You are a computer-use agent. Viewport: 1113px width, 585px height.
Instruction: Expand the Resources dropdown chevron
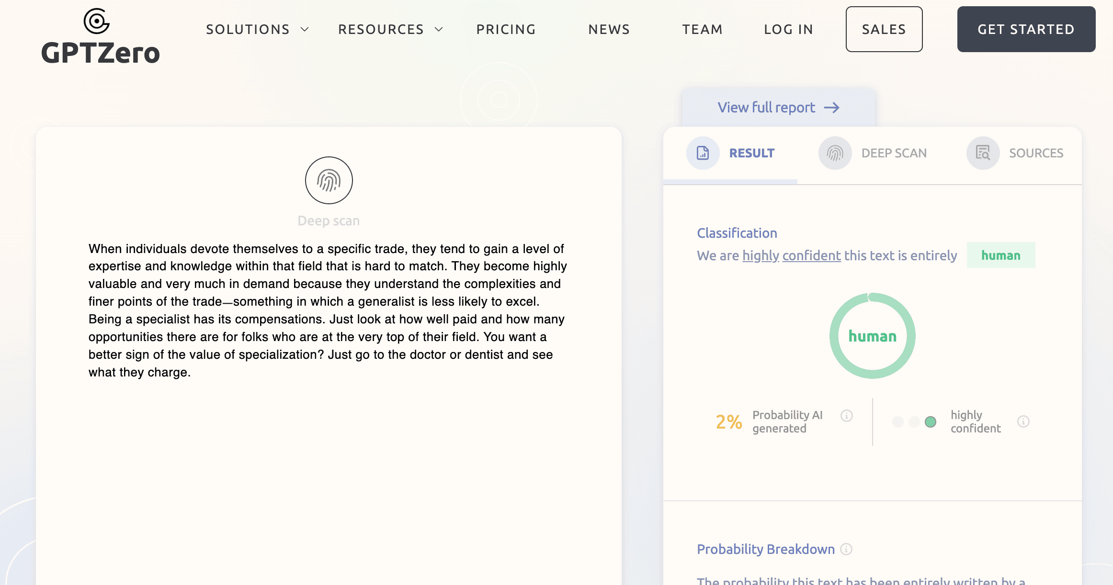[439, 30]
